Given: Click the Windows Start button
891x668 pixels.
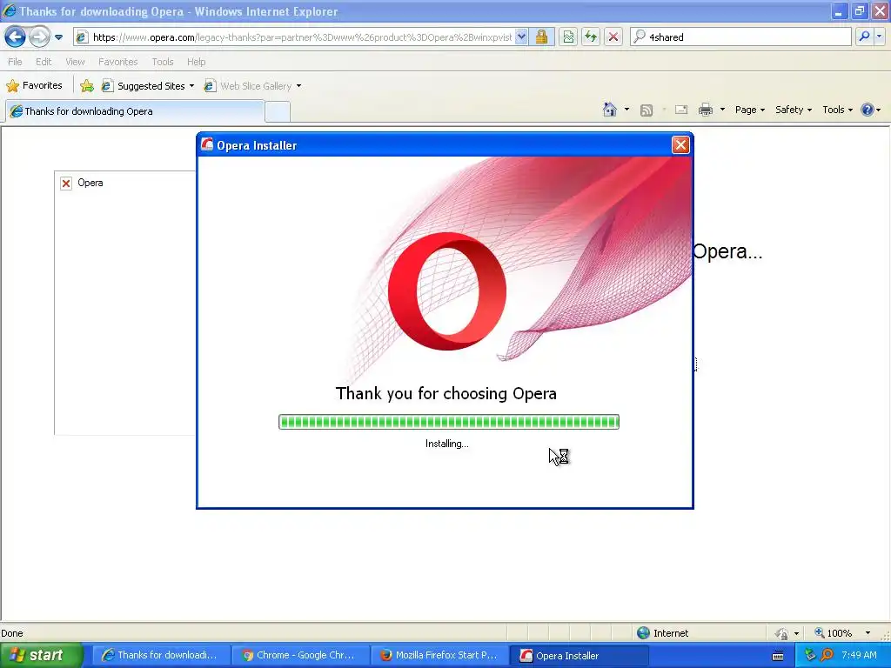Looking at the screenshot, I should coord(41,655).
